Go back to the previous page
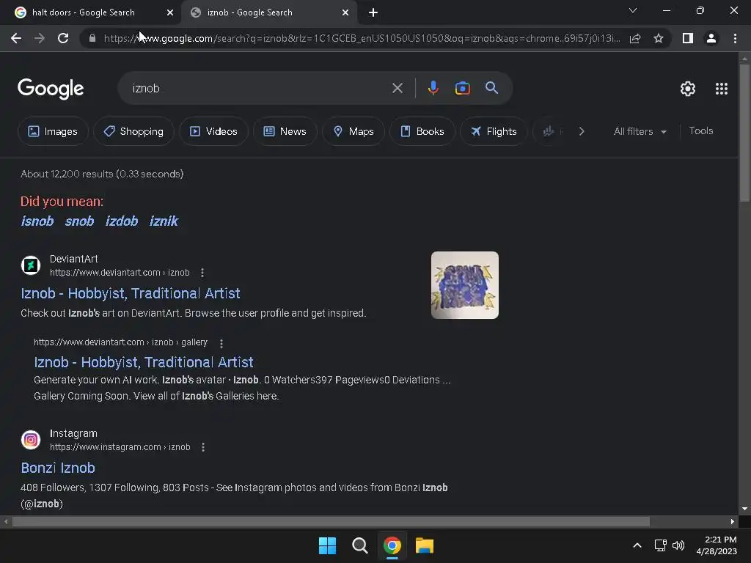Image resolution: width=751 pixels, height=563 pixels. click(16, 38)
